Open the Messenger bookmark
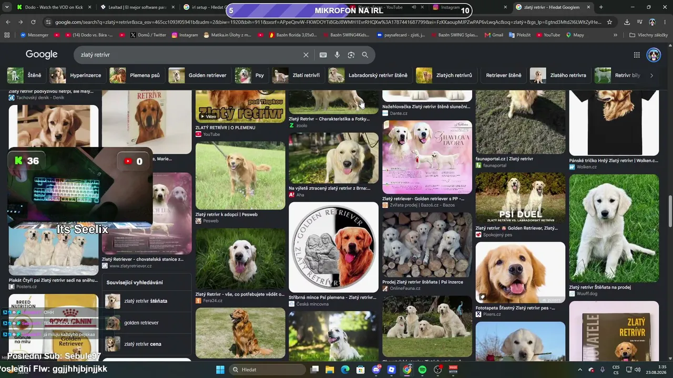Viewport: 673px width, 378px height. tap(34, 35)
